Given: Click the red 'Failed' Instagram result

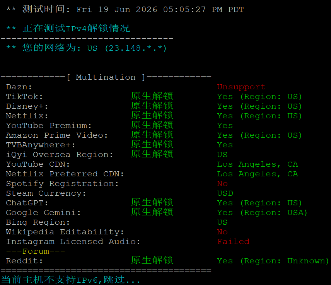Looking at the screenshot, I should point(233,242).
